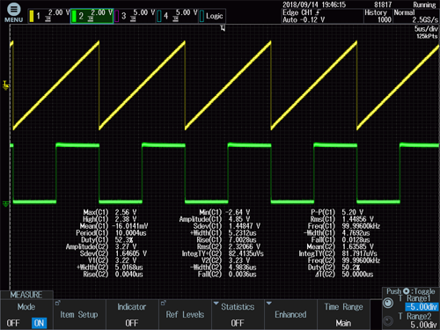The image size is (440, 330).
Task: Click the 5us/div time base readout
Action: point(426,29)
